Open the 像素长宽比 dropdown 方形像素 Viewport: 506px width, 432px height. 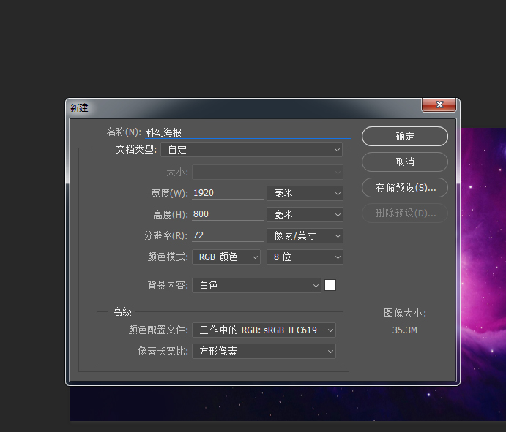(x=264, y=351)
